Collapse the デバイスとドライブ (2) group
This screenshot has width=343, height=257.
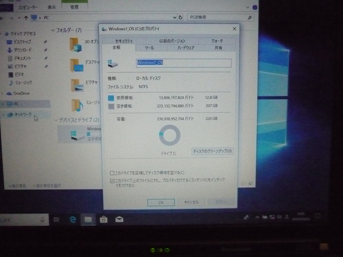pyautogui.click(x=56, y=120)
